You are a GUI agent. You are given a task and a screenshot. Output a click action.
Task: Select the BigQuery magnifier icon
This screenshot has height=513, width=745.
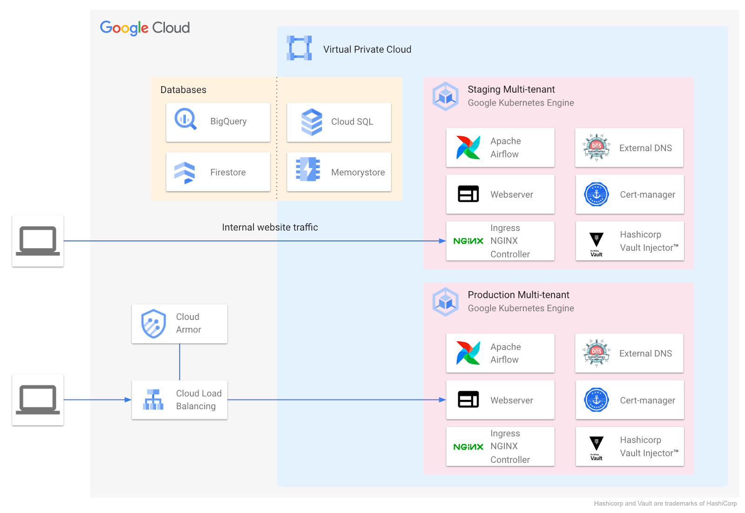[185, 119]
